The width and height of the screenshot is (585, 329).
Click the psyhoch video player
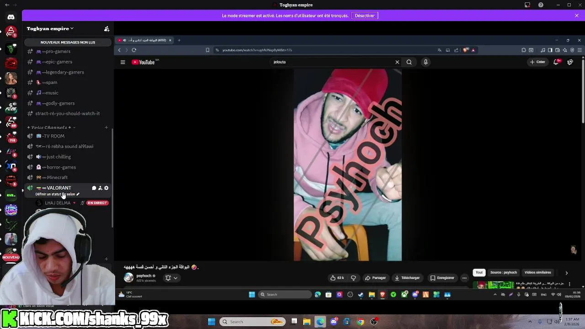[348, 165]
